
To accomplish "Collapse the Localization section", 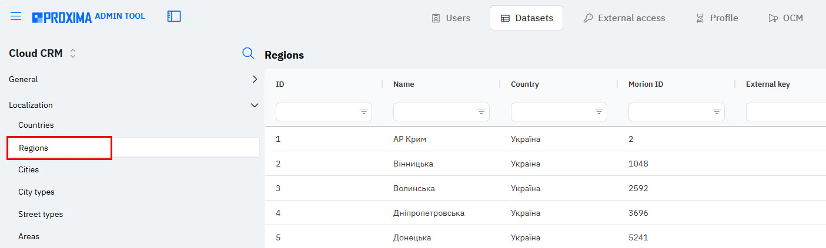I will [254, 106].
